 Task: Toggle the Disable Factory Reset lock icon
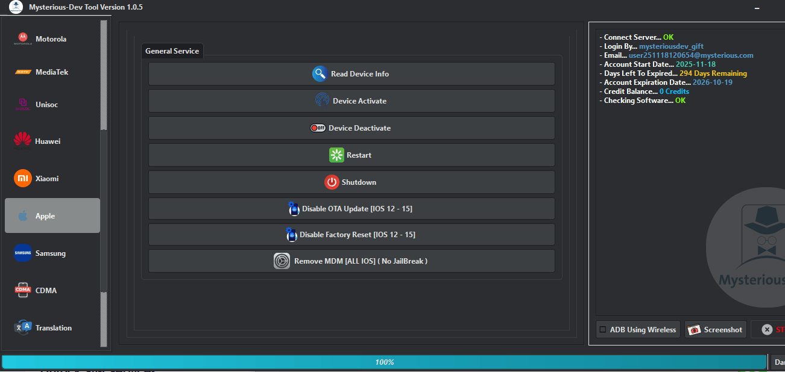click(x=292, y=235)
